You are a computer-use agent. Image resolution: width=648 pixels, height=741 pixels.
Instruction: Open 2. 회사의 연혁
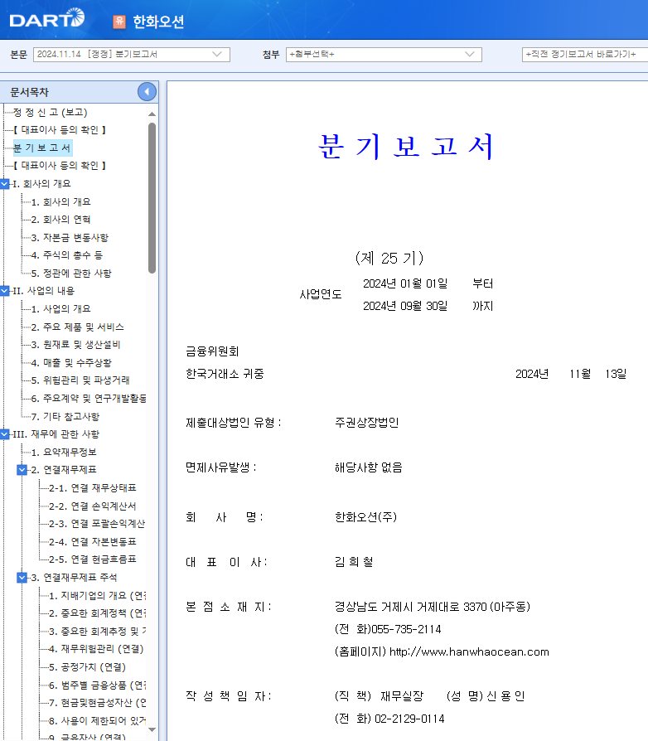click(x=61, y=220)
